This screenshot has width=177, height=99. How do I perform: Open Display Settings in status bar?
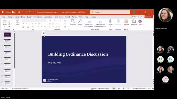[x=104, y=89]
